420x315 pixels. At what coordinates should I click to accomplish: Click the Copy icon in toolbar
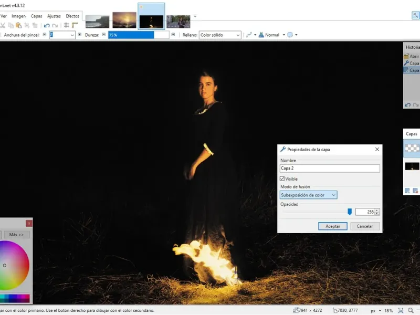click(x=10, y=25)
